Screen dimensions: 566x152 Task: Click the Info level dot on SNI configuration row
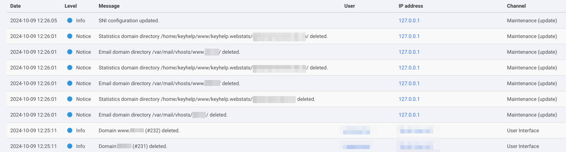tap(70, 20)
